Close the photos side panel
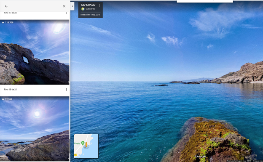This screenshot has width=263, height=162. click(x=64, y=6)
